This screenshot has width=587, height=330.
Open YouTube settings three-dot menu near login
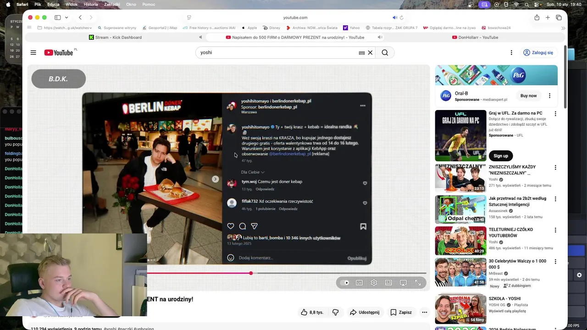coord(511,53)
